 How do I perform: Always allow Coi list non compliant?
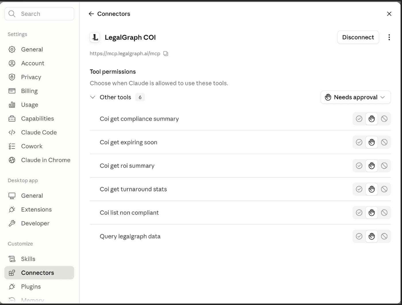coord(359,213)
